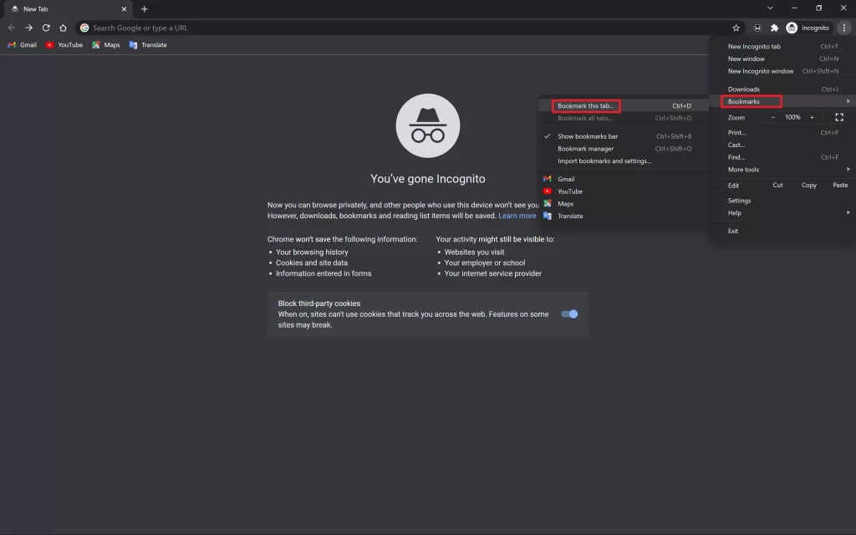Open YouTube bookmark in the Bookmarks submenu
This screenshot has width=856, height=535.
pyautogui.click(x=624, y=191)
